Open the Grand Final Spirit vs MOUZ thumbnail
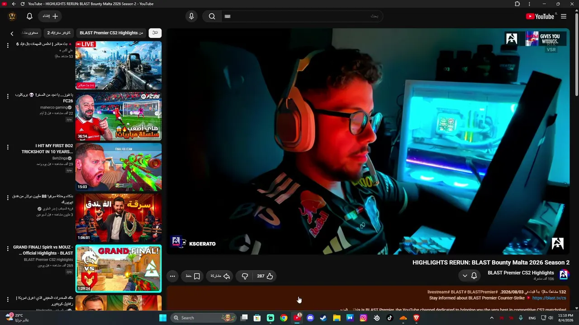This screenshot has height=325, width=579. pyautogui.click(x=119, y=269)
